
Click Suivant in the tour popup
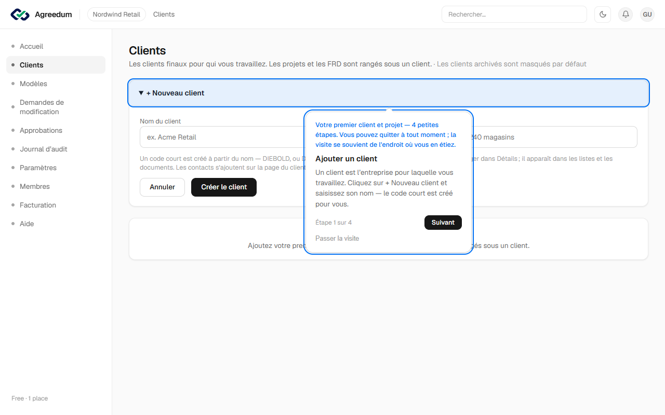click(x=443, y=222)
